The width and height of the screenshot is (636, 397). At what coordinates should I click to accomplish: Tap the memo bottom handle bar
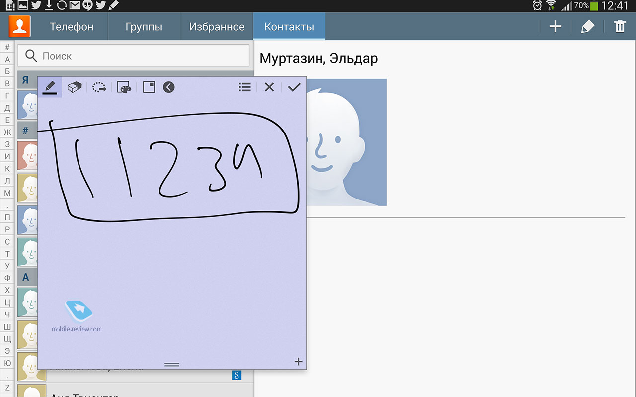click(x=172, y=365)
